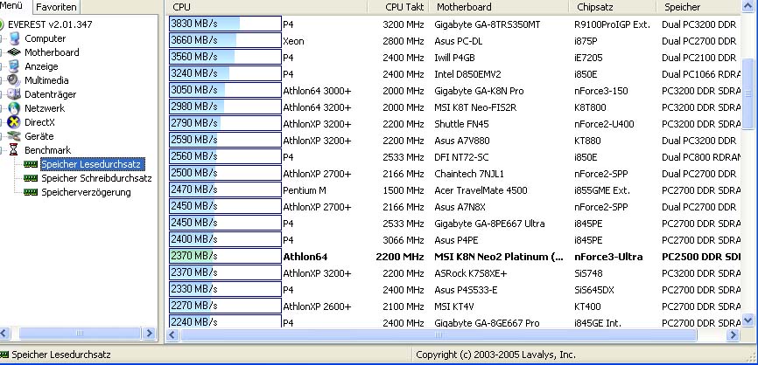Select the Asus A7V880 row

click(x=454, y=141)
